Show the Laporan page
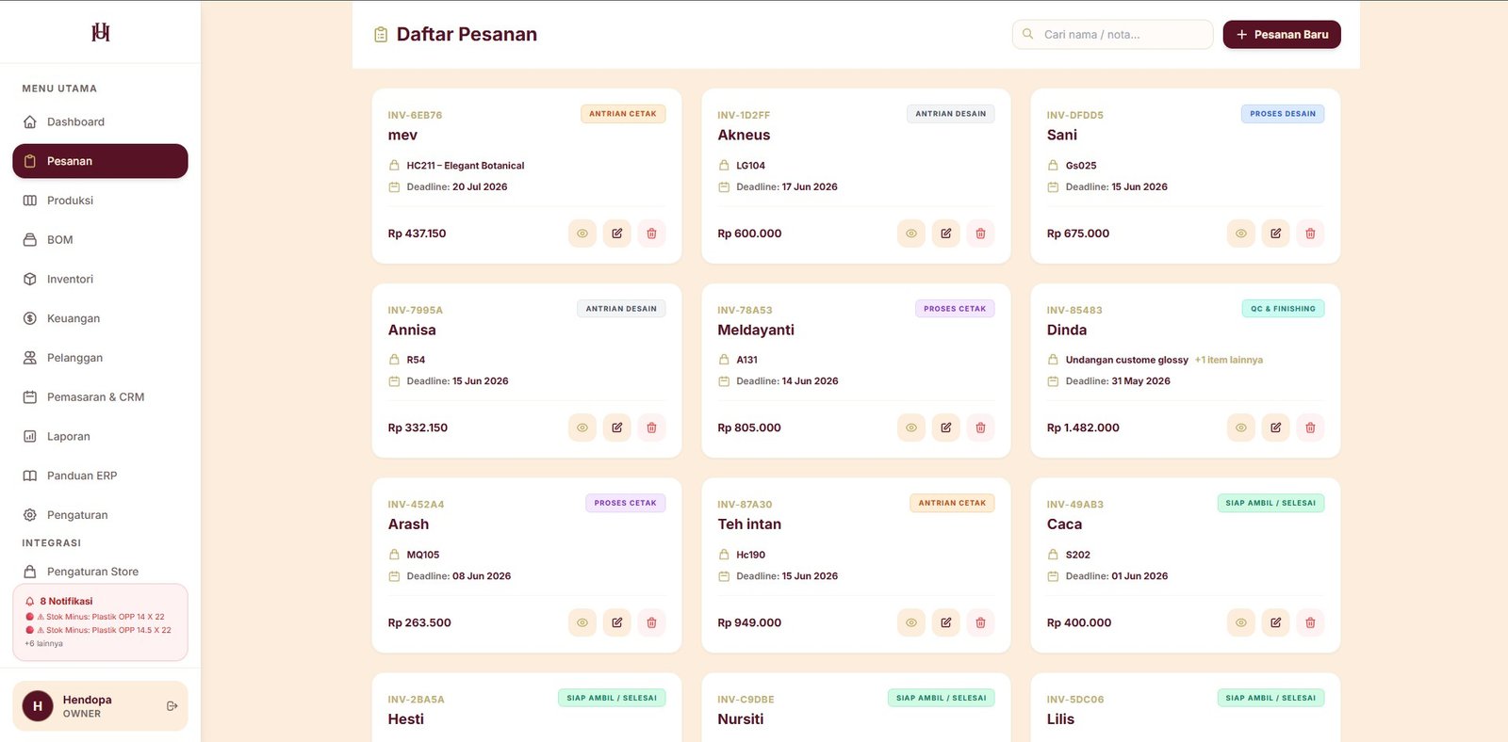This screenshot has width=1508, height=742. point(100,437)
